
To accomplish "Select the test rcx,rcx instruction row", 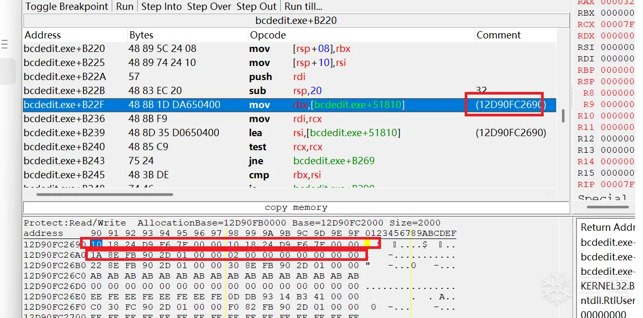I will [x=290, y=147].
